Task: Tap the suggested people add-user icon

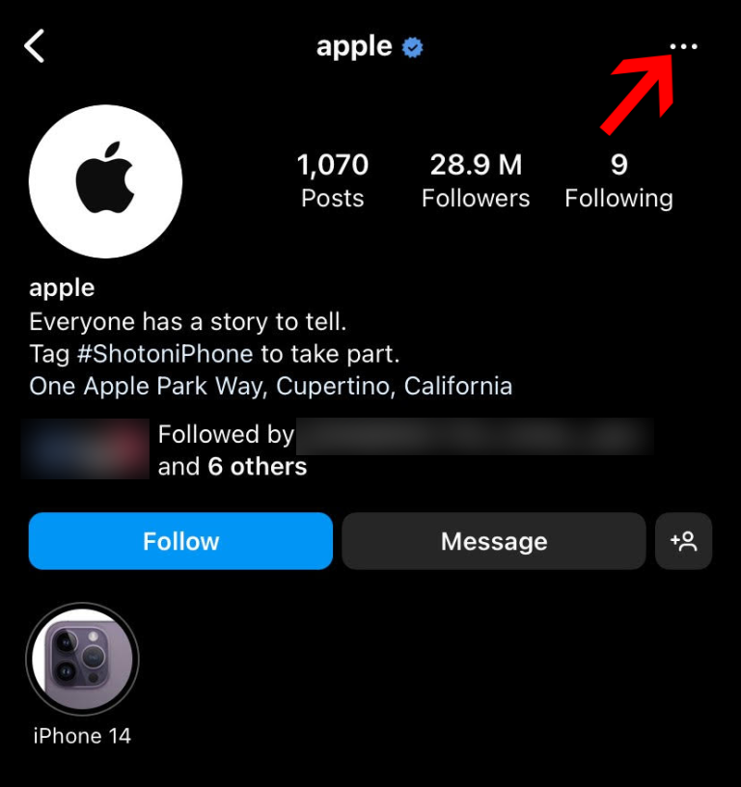Action: [683, 541]
